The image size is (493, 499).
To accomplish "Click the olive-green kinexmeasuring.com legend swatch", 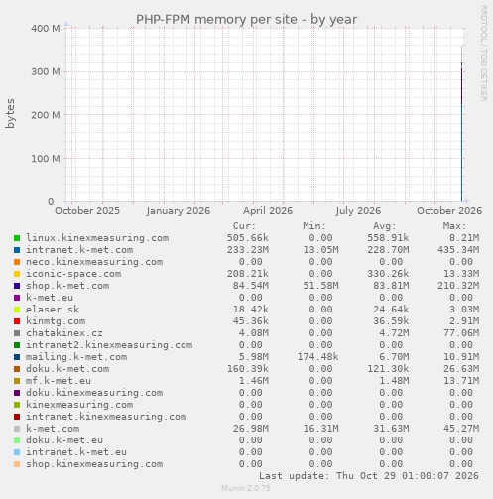I will coord(17,405).
